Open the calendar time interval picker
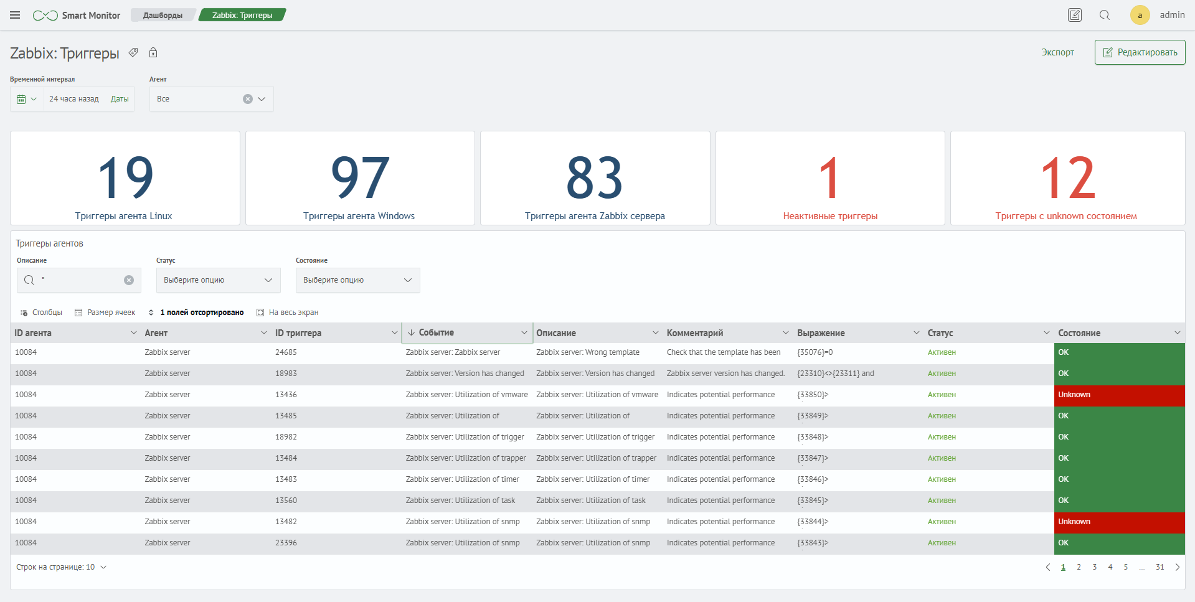The image size is (1195, 602). [x=27, y=99]
